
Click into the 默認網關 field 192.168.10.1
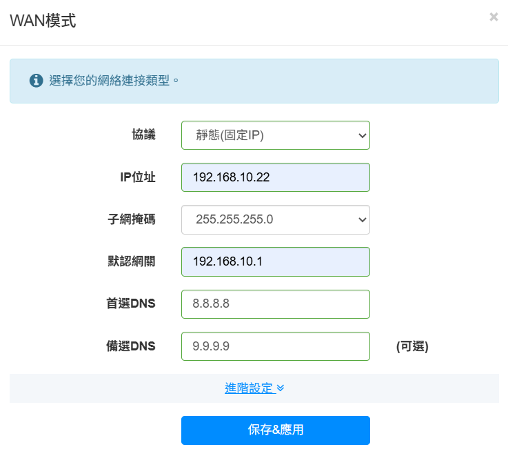click(276, 261)
